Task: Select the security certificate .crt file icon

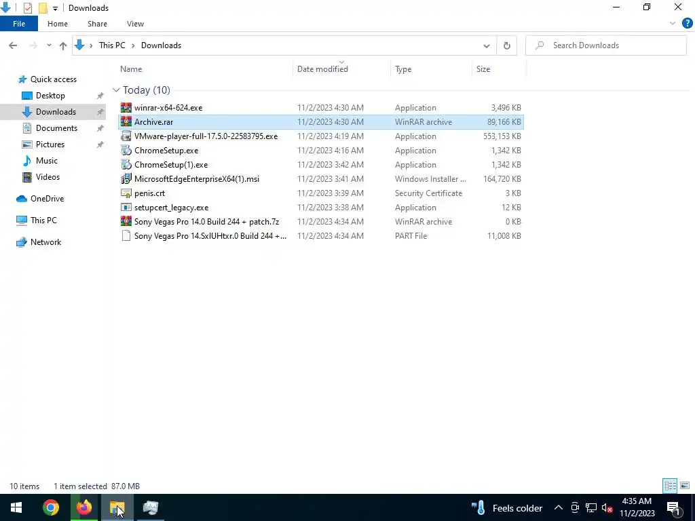Action: 126,193
